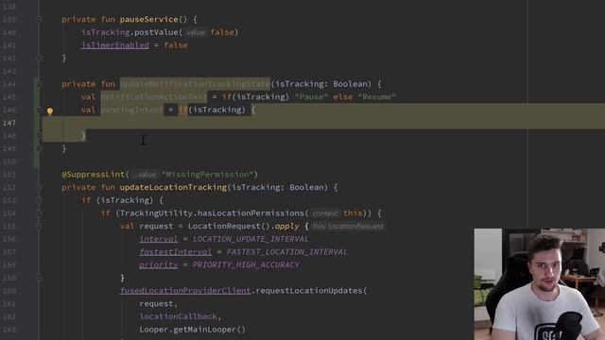The width and height of the screenshot is (605, 340).
Task: Fold the pendingIntent if block on line 146
Action: pos(39,110)
